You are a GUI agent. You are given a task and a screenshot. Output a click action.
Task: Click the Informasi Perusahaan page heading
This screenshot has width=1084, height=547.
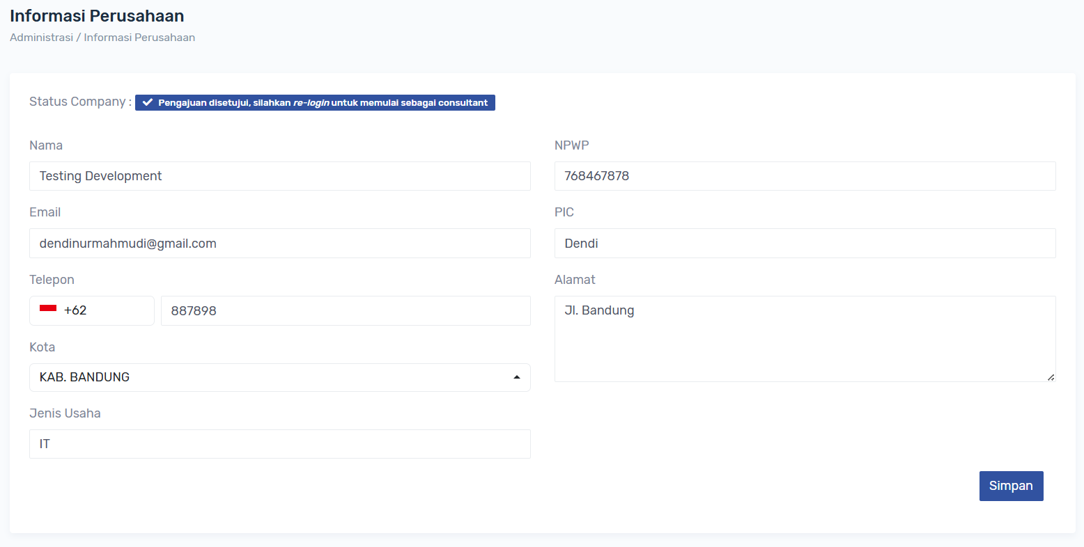(97, 16)
